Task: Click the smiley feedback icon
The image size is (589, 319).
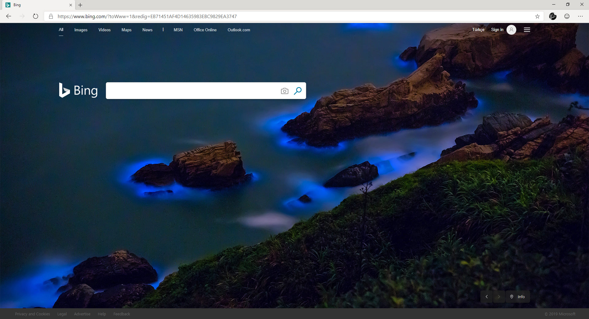Action: tap(567, 16)
